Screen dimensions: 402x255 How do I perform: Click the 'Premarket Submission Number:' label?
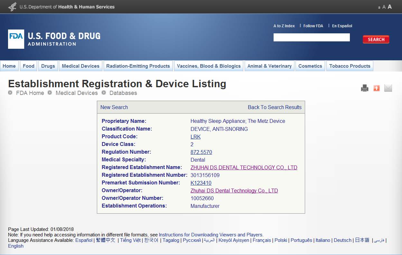141,183
